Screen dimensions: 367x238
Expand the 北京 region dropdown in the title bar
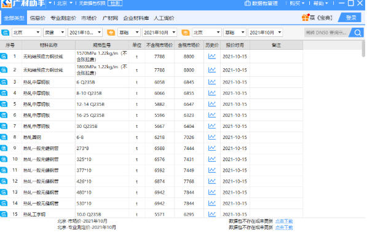[65, 3]
